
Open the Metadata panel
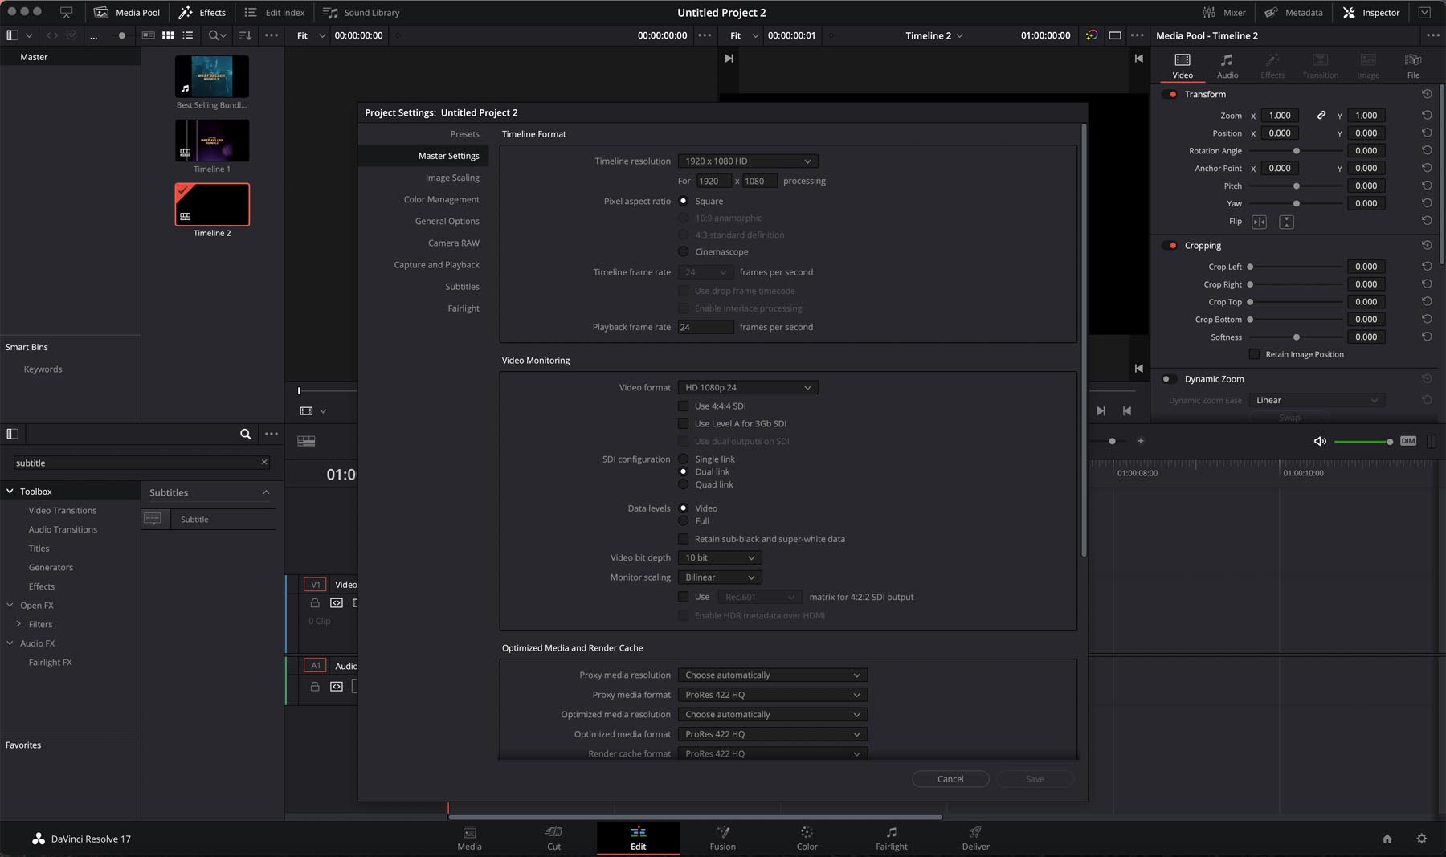(x=1293, y=12)
